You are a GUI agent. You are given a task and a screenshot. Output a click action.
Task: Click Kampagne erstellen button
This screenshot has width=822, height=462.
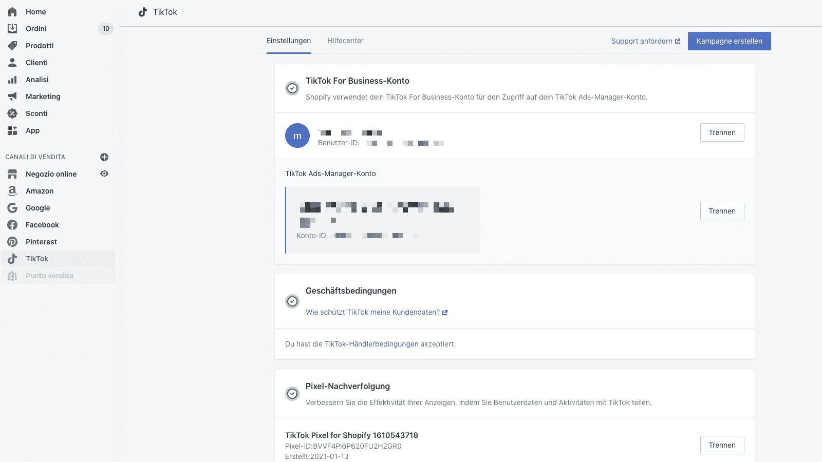[730, 41]
